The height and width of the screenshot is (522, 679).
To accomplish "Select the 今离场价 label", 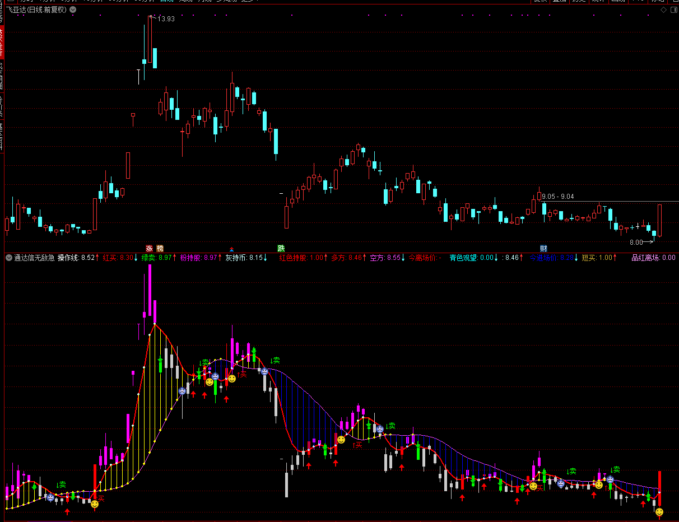I will click(x=424, y=258).
